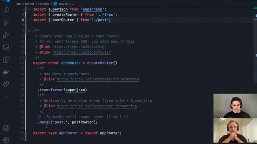
Task: Show additional views via ellipsis icon
Action: click(6, 96)
